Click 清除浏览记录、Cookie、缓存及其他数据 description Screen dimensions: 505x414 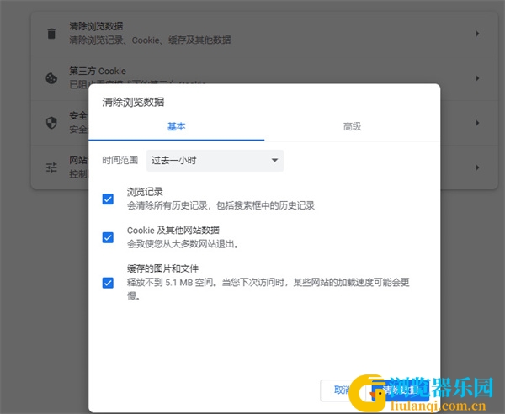click(x=150, y=40)
